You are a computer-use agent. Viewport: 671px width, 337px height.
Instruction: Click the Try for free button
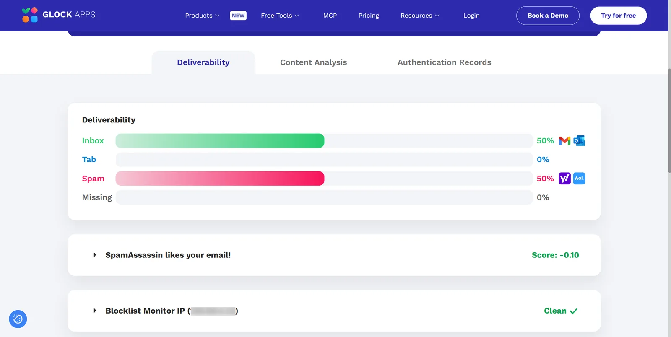coord(618,16)
